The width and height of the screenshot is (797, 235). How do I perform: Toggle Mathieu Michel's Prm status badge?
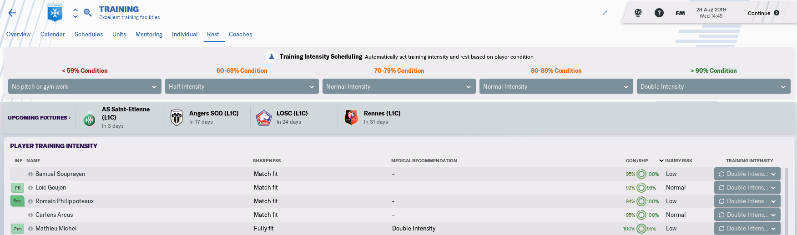coord(18,229)
